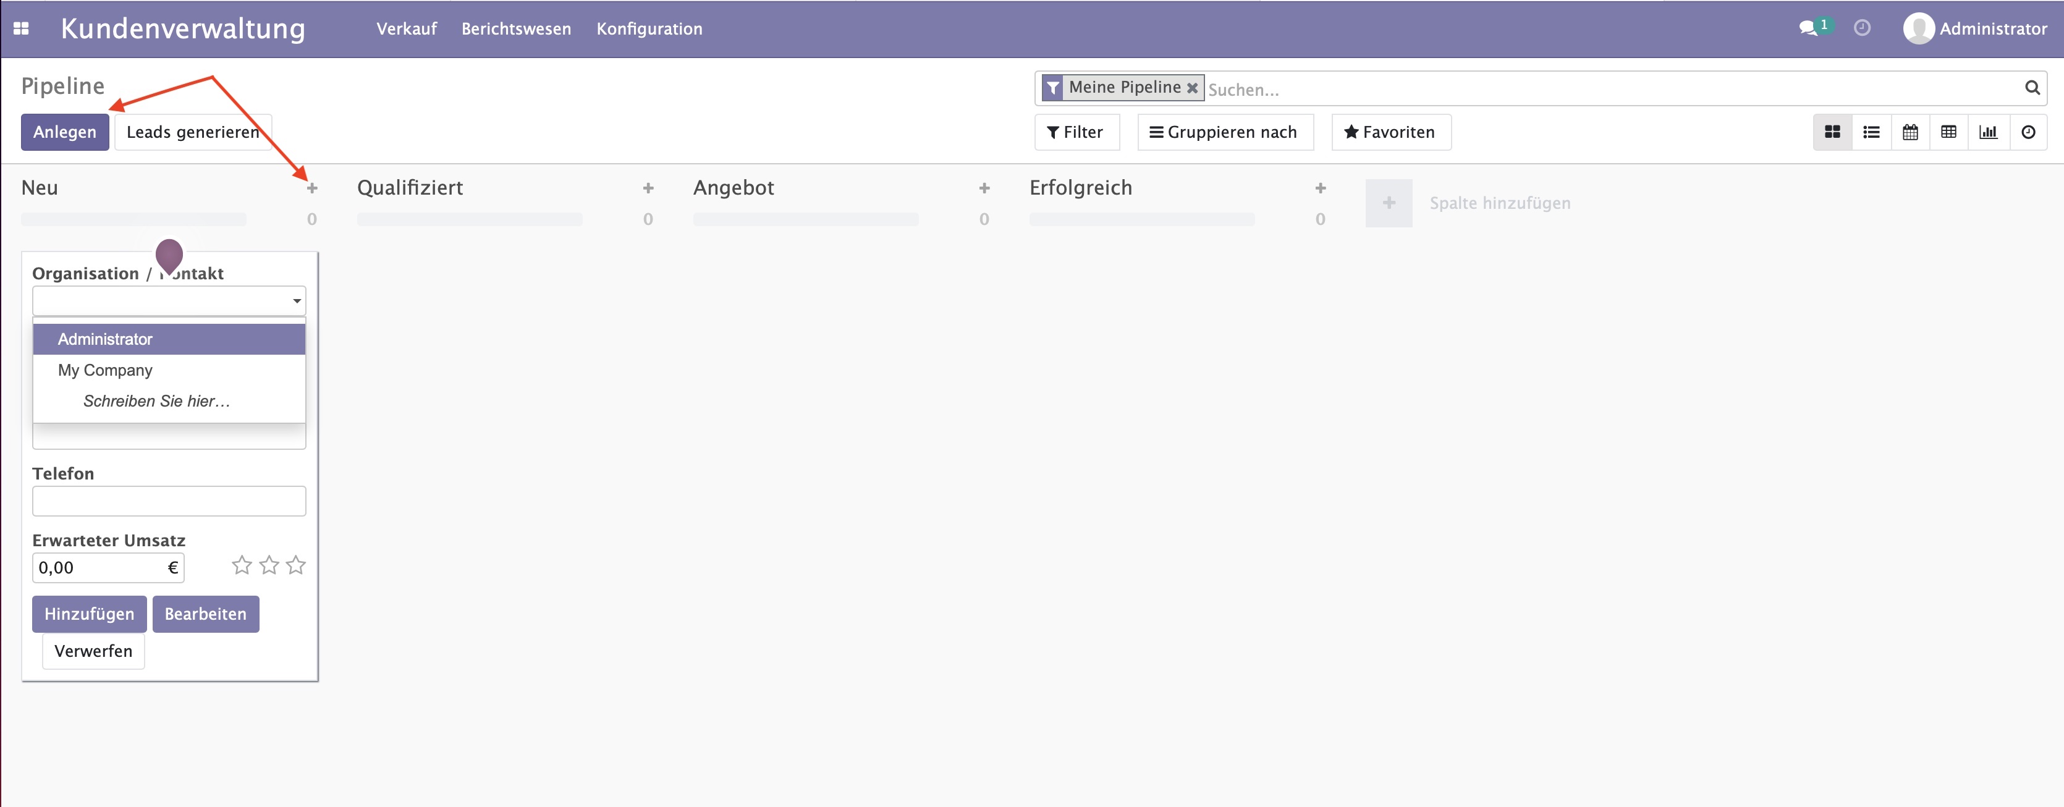Image resolution: width=2064 pixels, height=807 pixels.
Task: Open 'Gruppieren nach' menu
Action: tap(1223, 132)
